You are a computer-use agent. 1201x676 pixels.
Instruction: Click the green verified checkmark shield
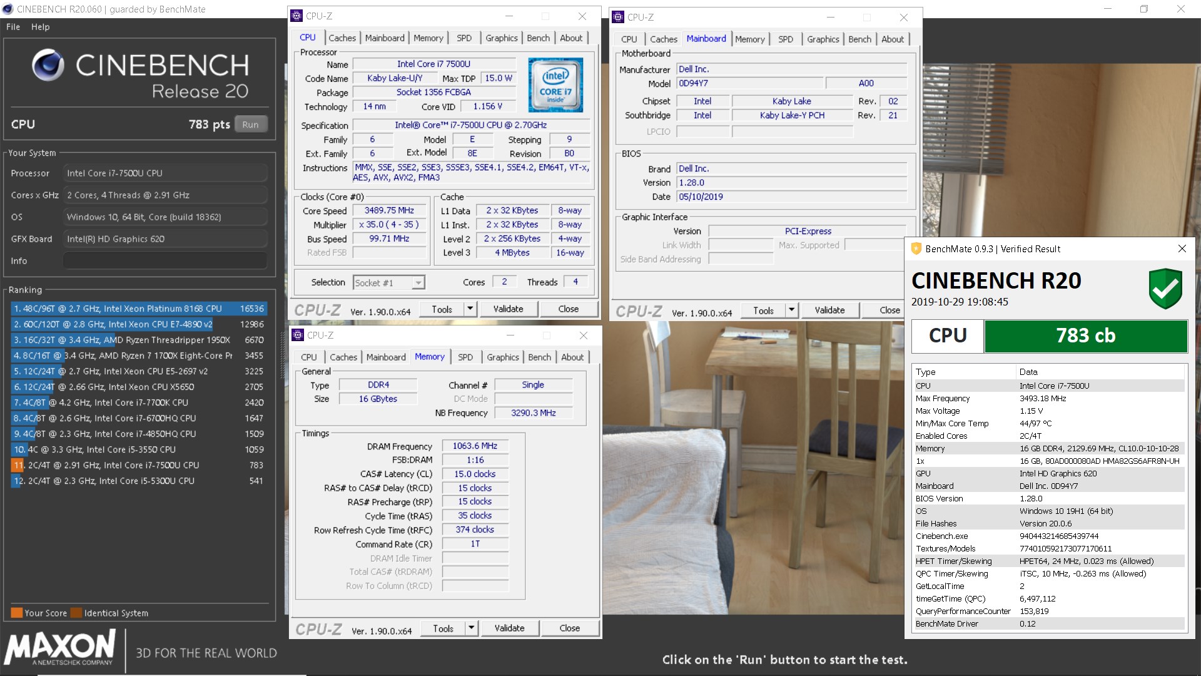pyautogui.click(x=1165, y=289)
